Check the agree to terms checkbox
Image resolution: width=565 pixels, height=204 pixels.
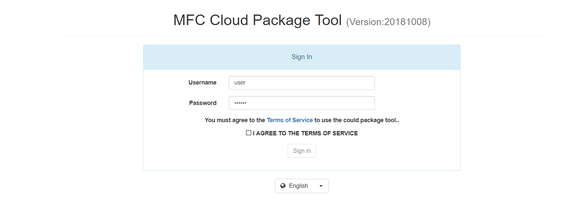click(x=249, y=133)
